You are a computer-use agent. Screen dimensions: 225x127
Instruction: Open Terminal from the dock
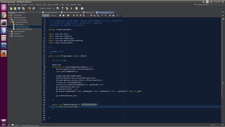point(4,23)
